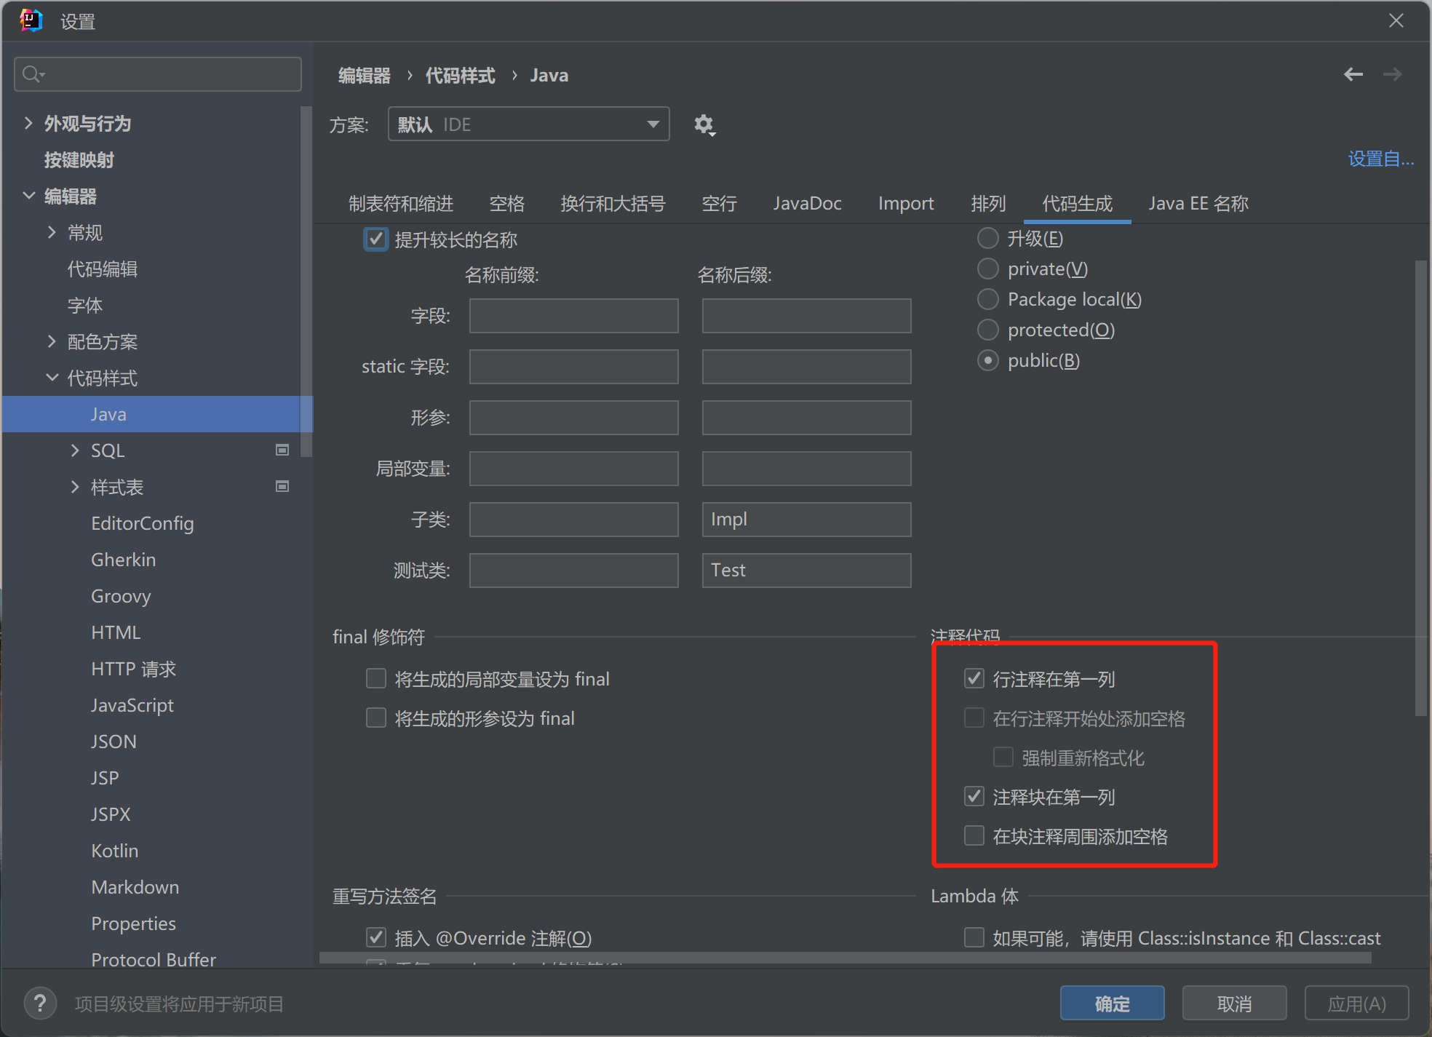Switch to the JavaDoc tab
The height and width of the screenshot is (1037, 1432).
pos(807,204)
